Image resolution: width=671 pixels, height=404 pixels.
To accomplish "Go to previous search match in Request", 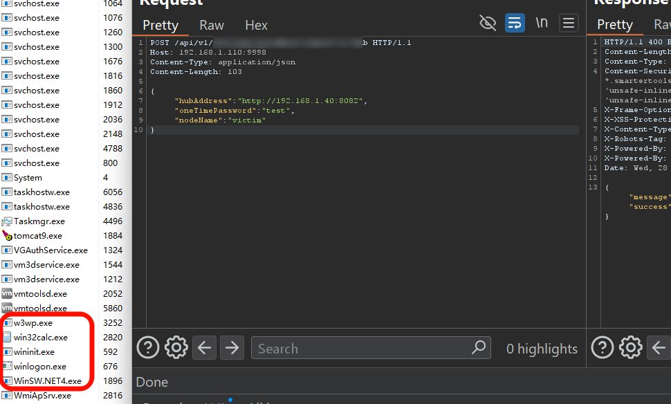I will [x=204, y=347].
